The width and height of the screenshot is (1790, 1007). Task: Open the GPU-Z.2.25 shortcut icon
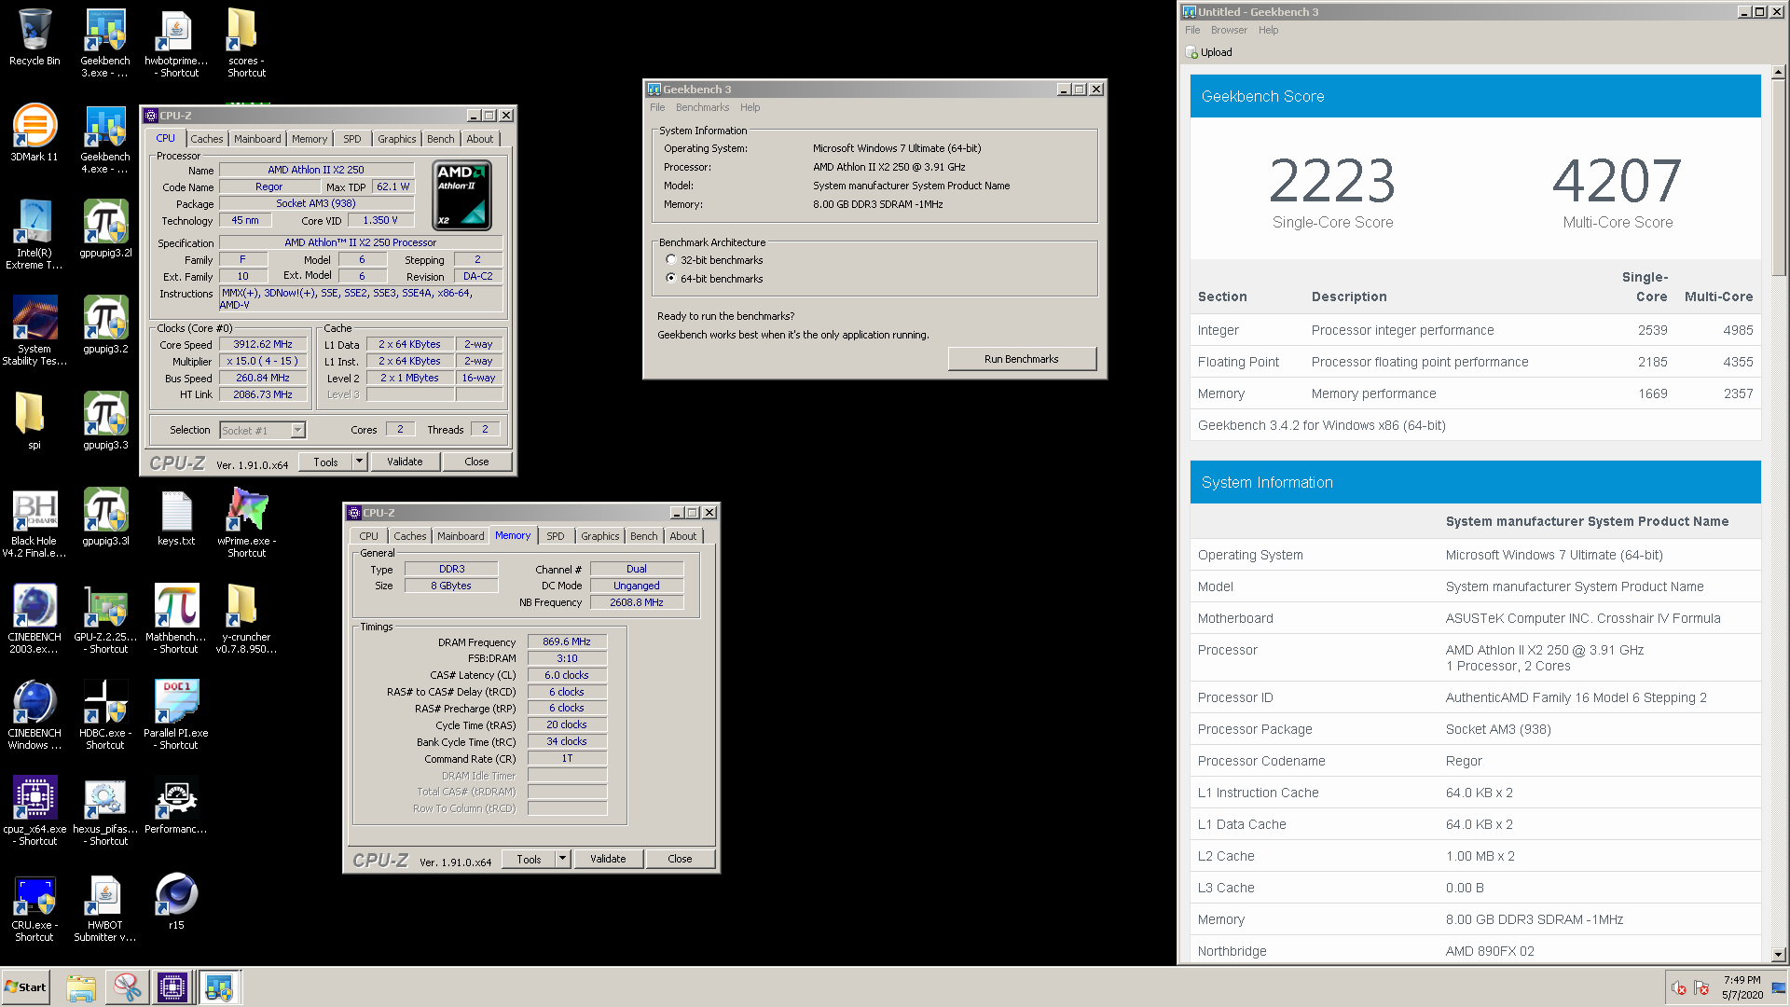105,619
